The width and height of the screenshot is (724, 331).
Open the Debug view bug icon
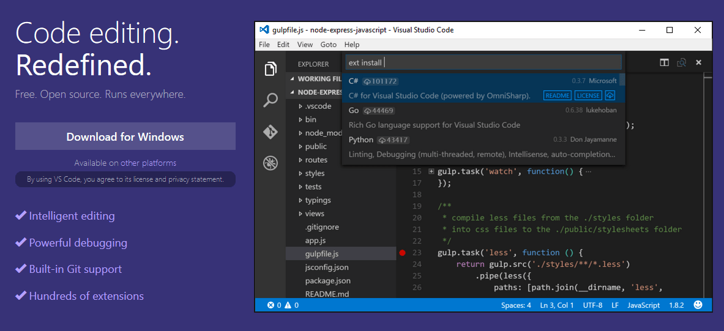(271, 163)
